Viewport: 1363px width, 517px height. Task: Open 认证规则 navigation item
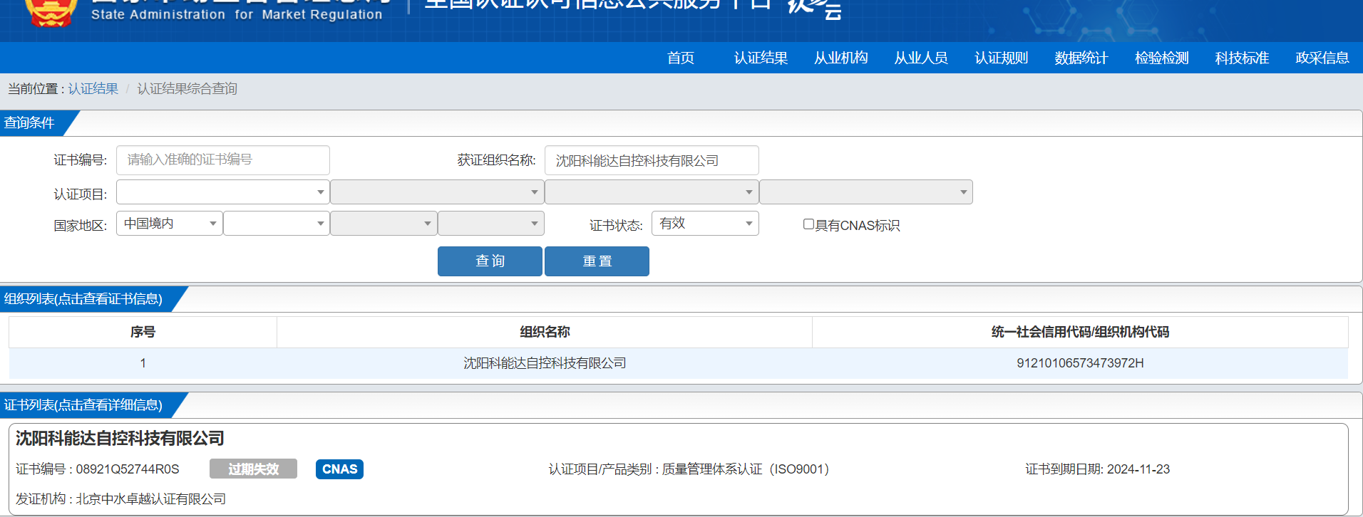pos(1001,58)
